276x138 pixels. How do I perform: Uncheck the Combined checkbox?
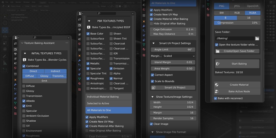pos(24,66)
